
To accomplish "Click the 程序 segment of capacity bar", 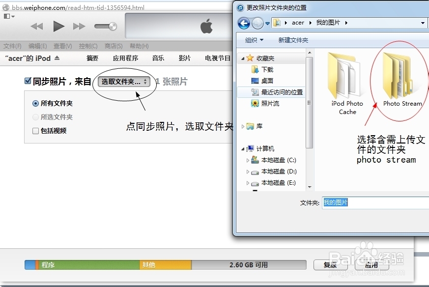I will pos(89,265).
